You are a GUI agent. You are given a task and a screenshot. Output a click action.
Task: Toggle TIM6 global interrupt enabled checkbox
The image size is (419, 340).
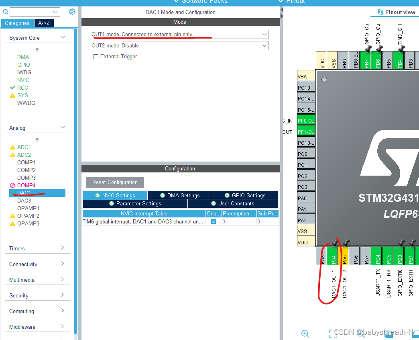[214, 221]
